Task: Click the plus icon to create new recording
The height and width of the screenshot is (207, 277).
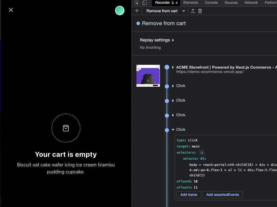Action: tap(136, 11)
